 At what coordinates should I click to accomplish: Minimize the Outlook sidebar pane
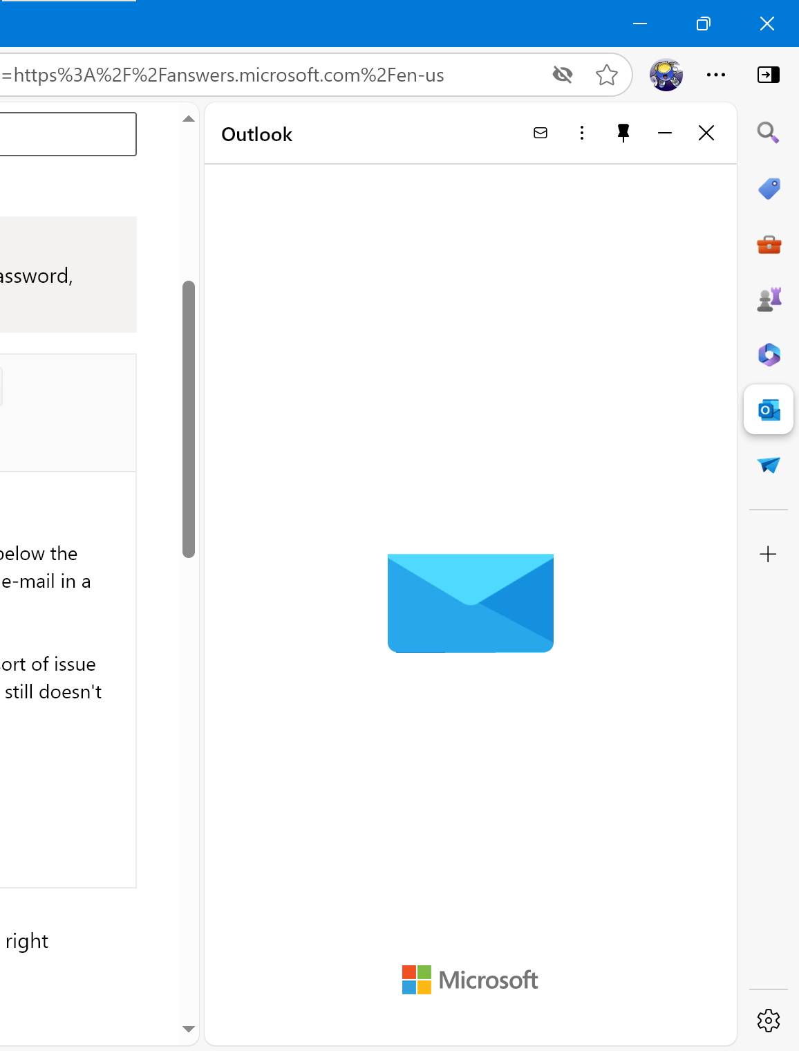665,133
